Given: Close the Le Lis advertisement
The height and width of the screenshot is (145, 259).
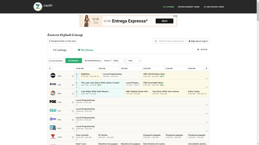Looking at the screenshot, I should (x=176, y=16).
